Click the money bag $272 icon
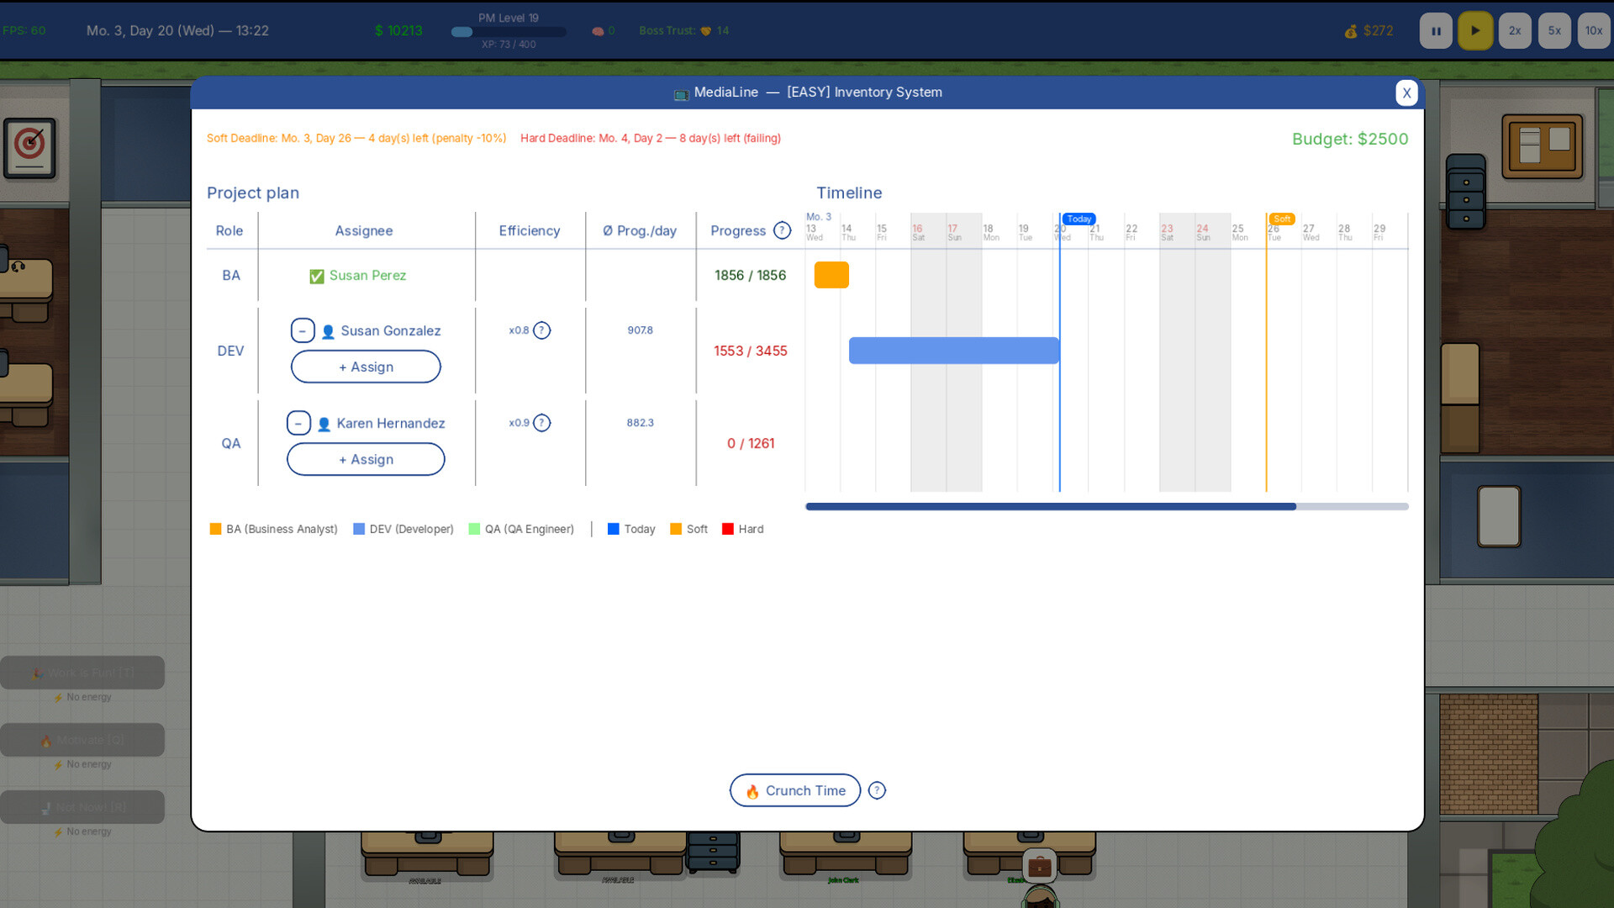This screenshot has width=1614, height=908. [x=1350, y=31]
